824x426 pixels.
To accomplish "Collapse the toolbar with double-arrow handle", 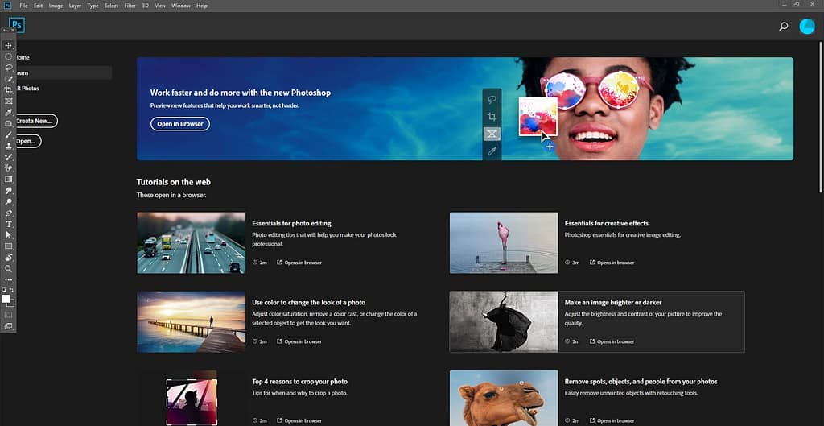I will [x=6, y=30].
